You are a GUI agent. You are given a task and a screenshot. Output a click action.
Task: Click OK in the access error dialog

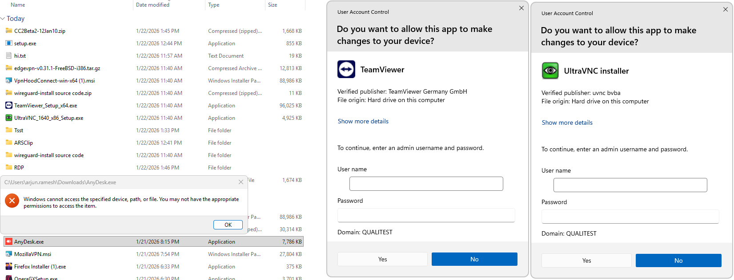tap(228, 225)
